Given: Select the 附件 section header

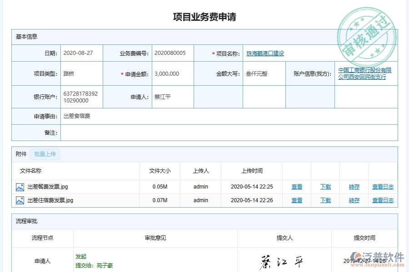Looking at the screenshot, I should (x=20, y=154).
